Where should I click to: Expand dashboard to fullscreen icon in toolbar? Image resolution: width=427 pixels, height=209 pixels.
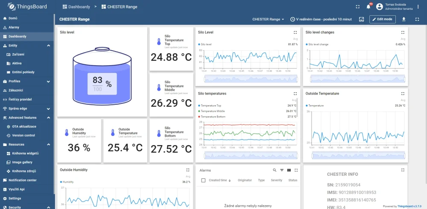(x=417, y=19)
